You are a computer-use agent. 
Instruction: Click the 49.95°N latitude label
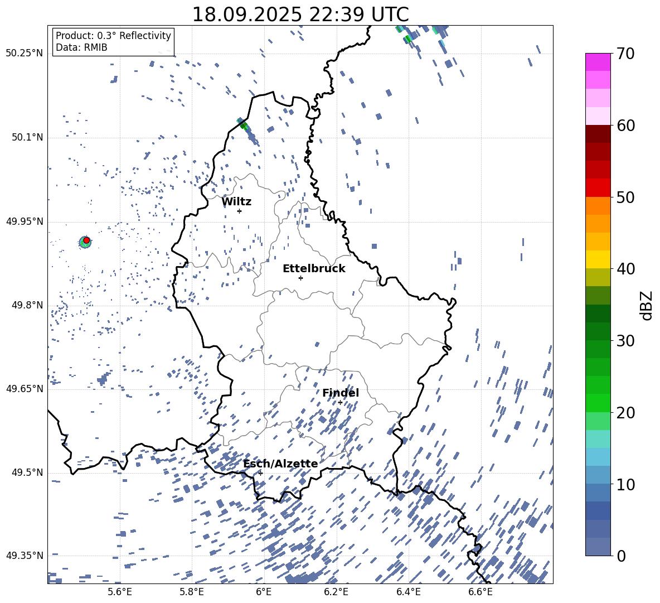(x=25, y=221)
